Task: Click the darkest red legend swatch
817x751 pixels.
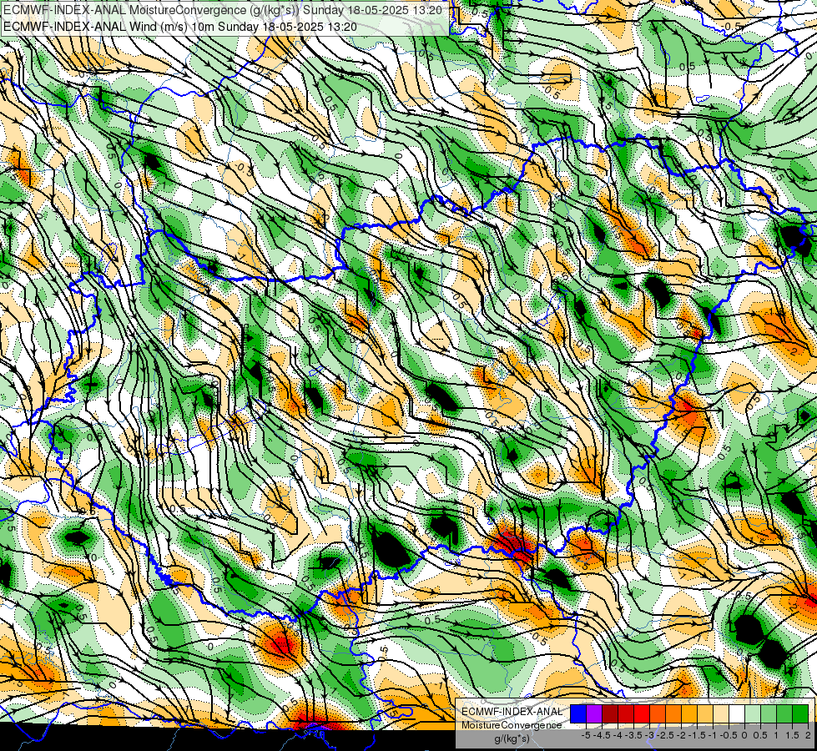Action: click(x=610, y=713)
